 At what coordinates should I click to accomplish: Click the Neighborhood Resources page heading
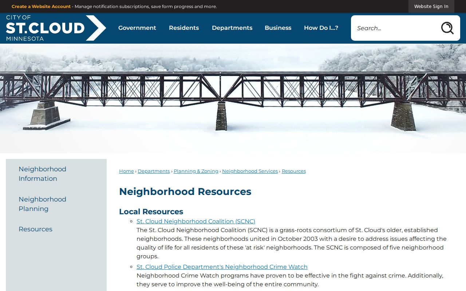(x=185, y=191)
